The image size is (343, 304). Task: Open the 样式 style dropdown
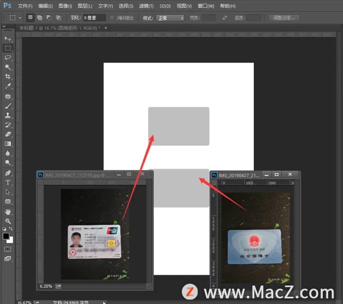[170, 18]
